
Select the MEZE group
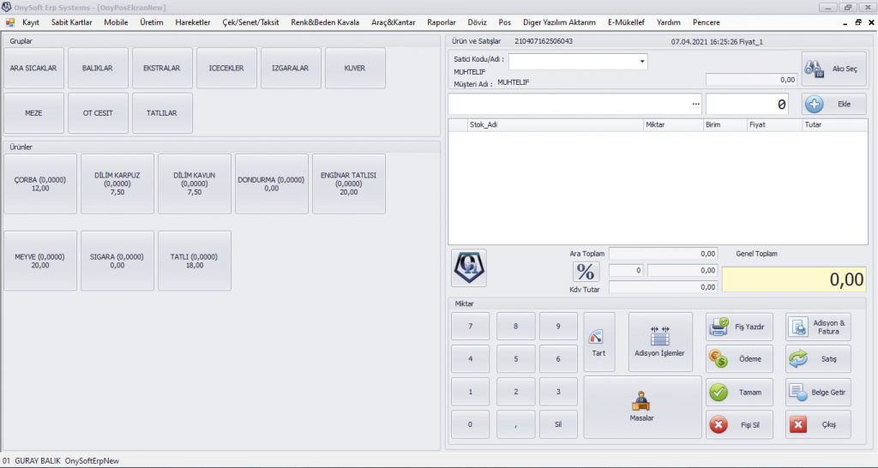coord(33,113)
